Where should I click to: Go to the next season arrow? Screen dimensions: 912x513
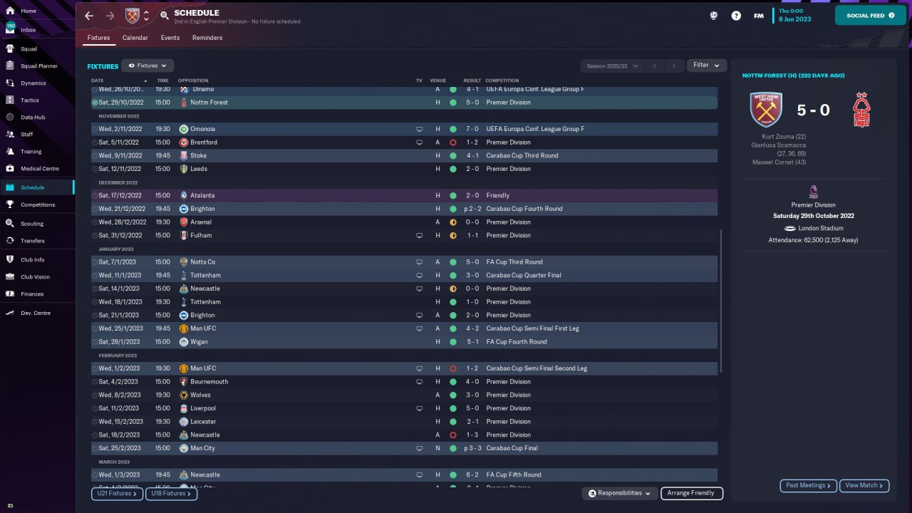coord(674,66)
